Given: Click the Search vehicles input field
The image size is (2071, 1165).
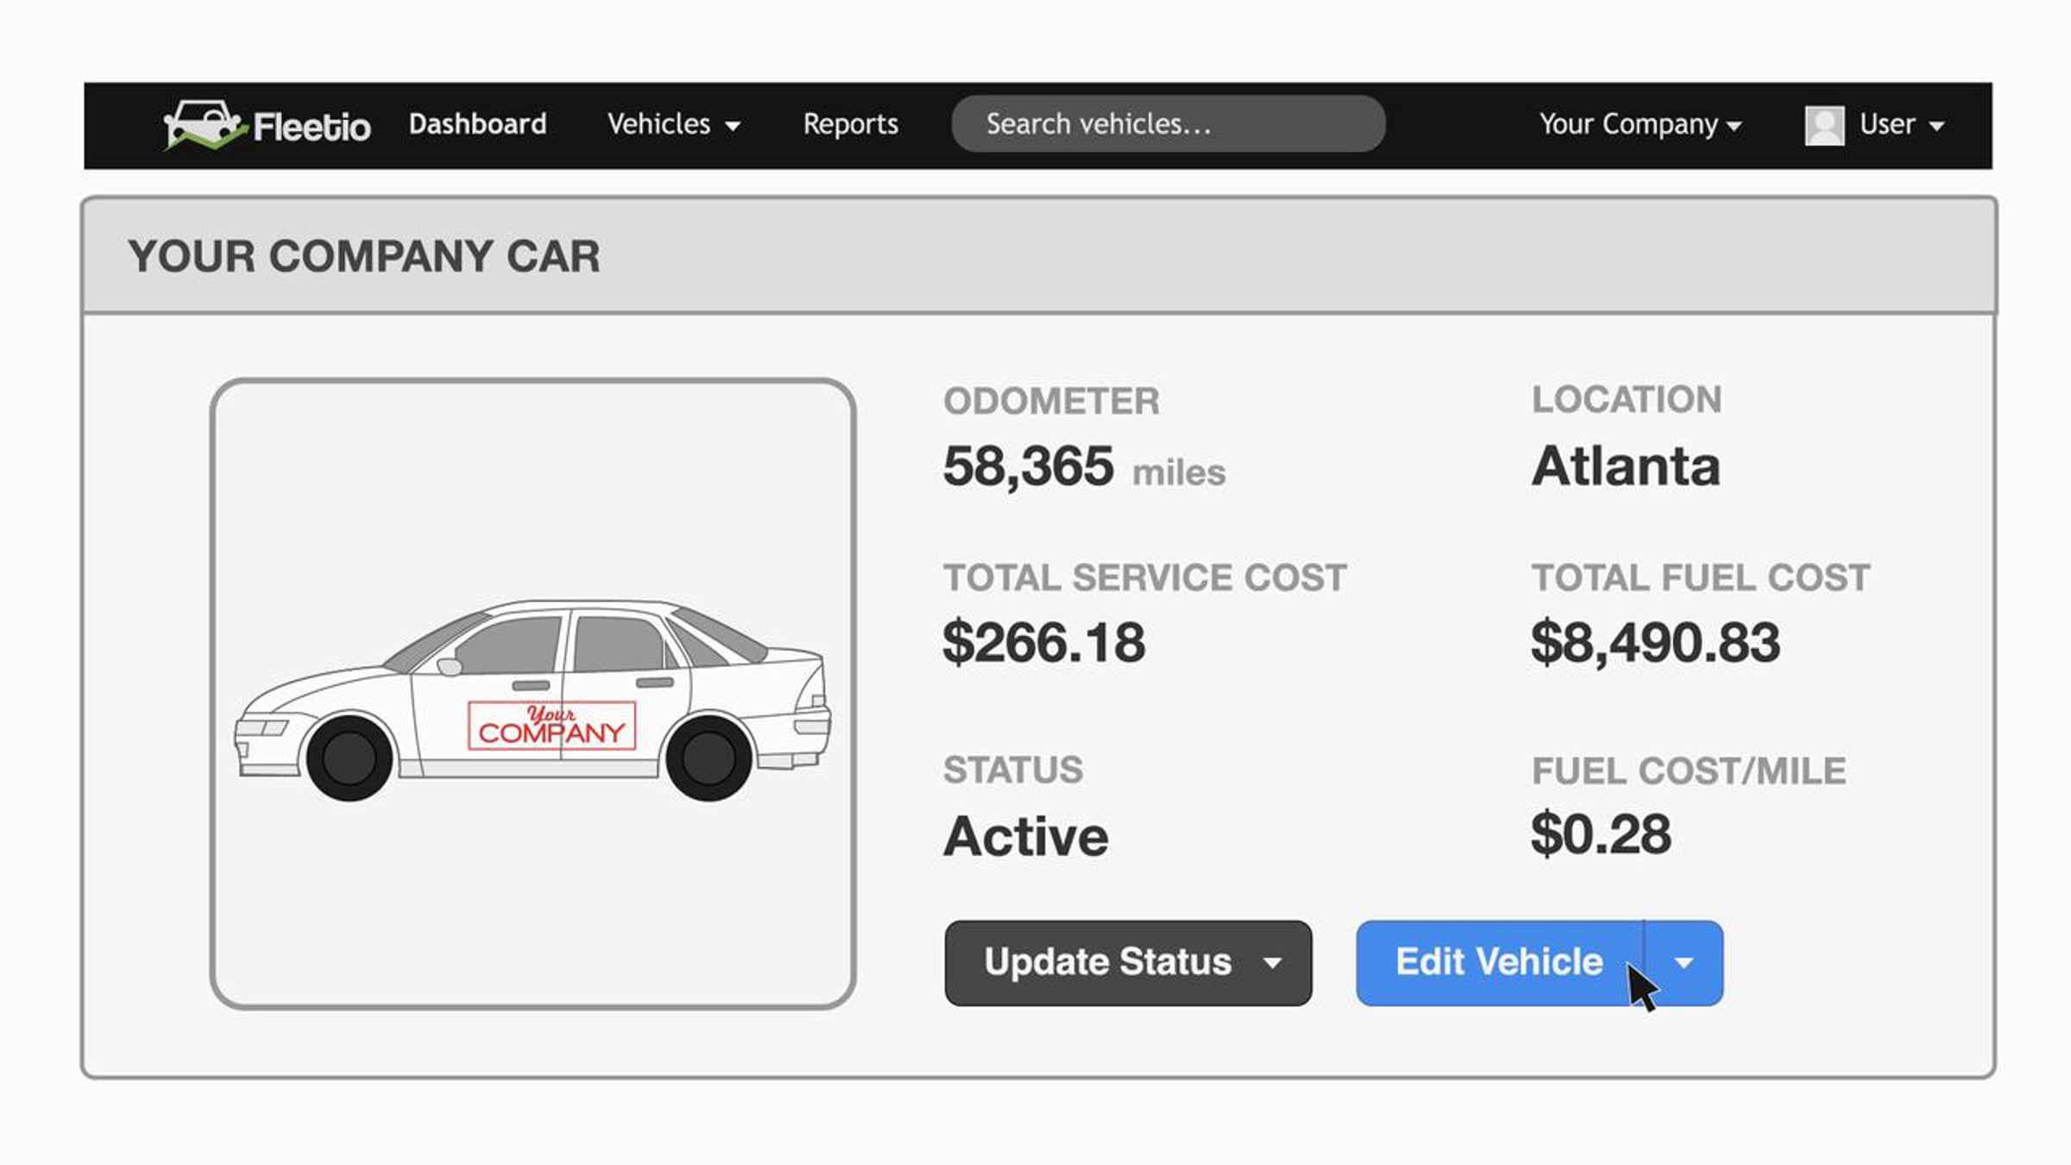Looking at the screenshot, I should [x=1168, y=124].
